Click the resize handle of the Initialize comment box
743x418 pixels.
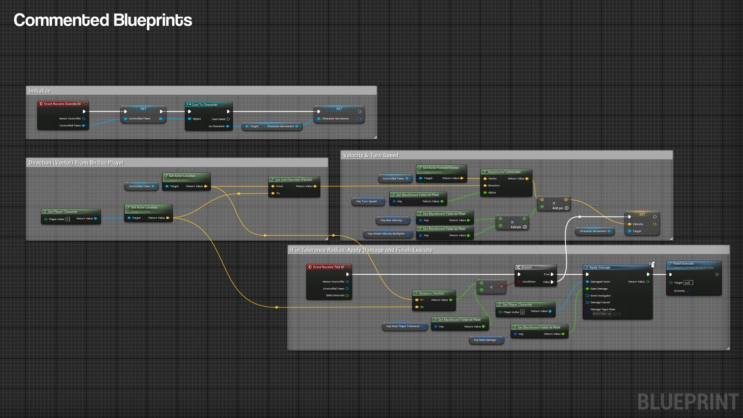coord(375,137)
